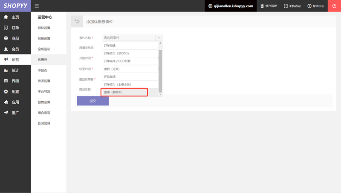Open 统计 statistics chart icon

click(x=6, y=70)
